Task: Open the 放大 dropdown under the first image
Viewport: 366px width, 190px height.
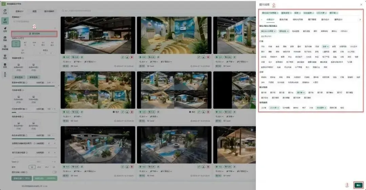Action: click(x=67, y=62)
